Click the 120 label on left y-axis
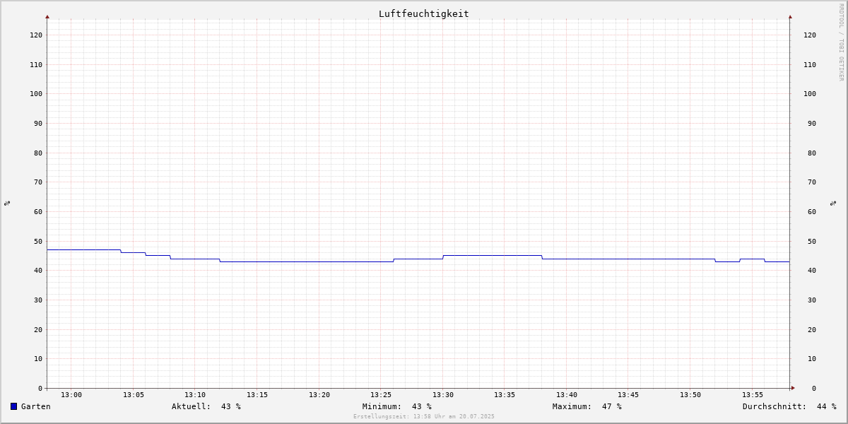The height and width of the screenshot is (424, 848). [x=36, y=35]
